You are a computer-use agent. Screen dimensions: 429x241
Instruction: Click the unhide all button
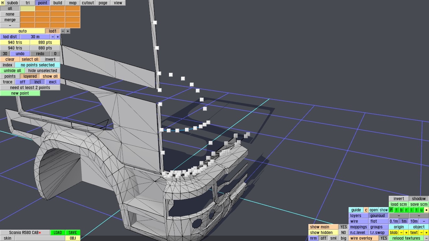(13, 71)
